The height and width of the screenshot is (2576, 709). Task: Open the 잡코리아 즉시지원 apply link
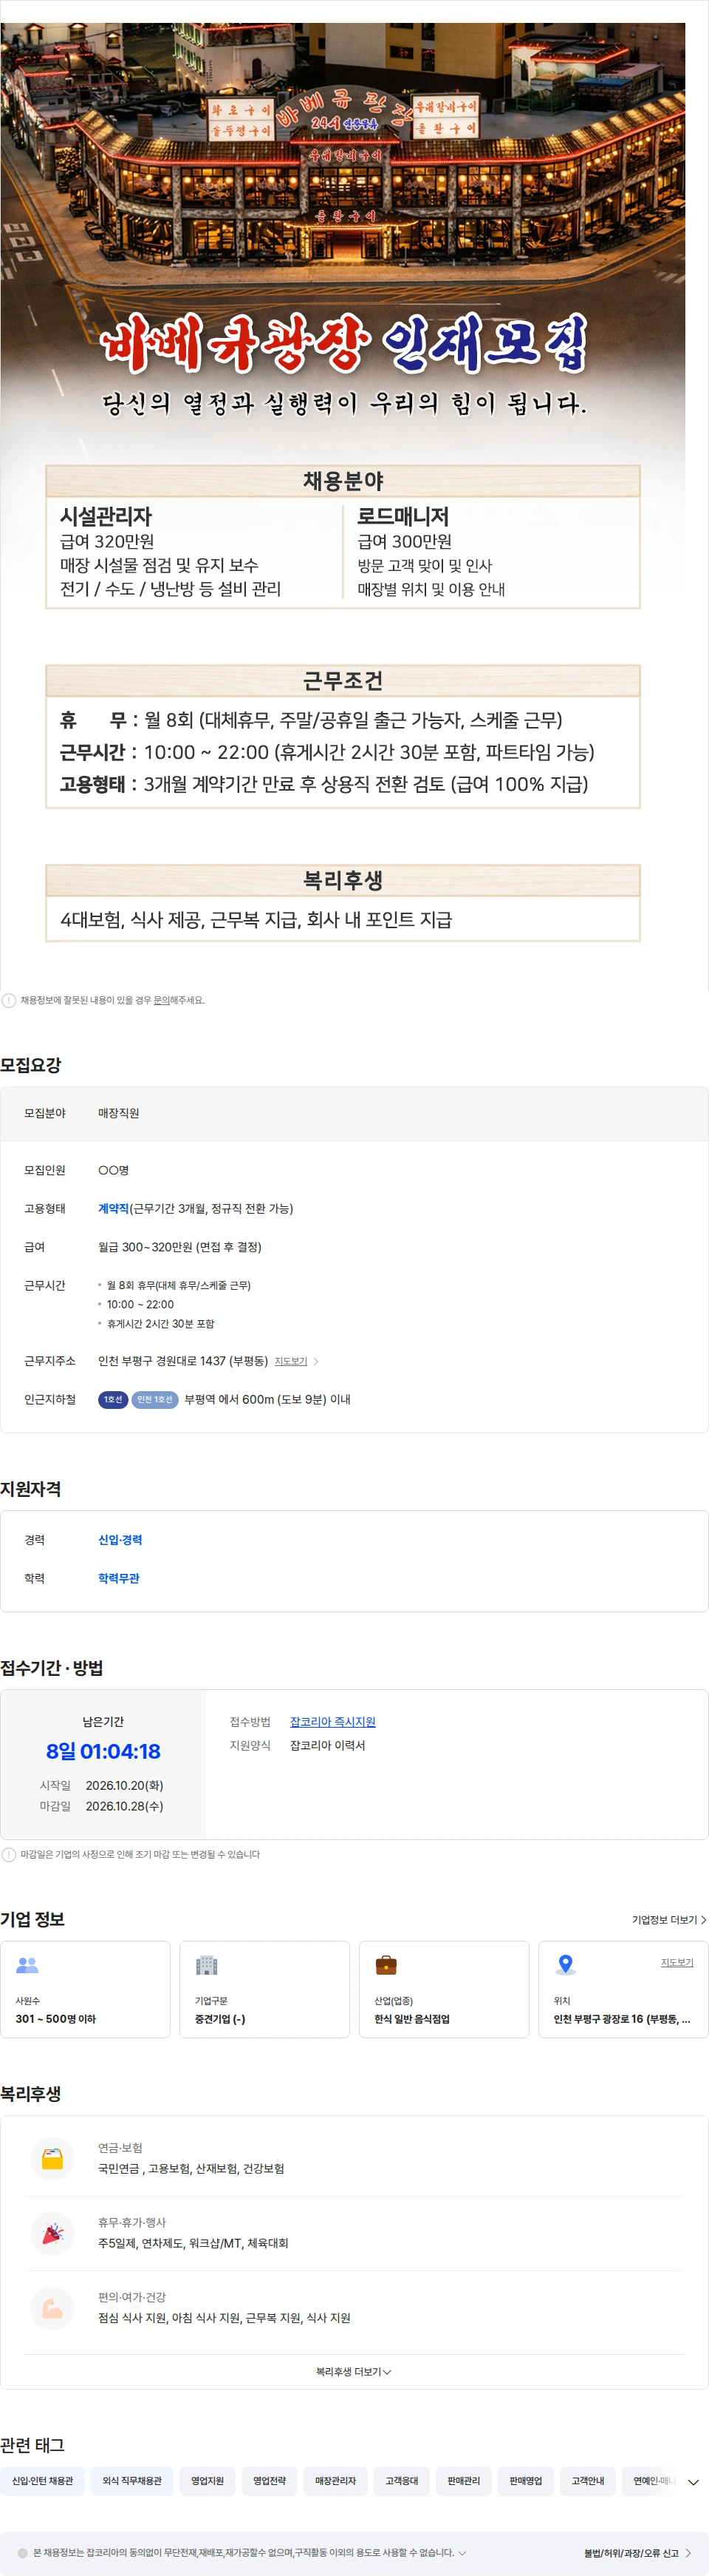click(x=332, y=1721)
